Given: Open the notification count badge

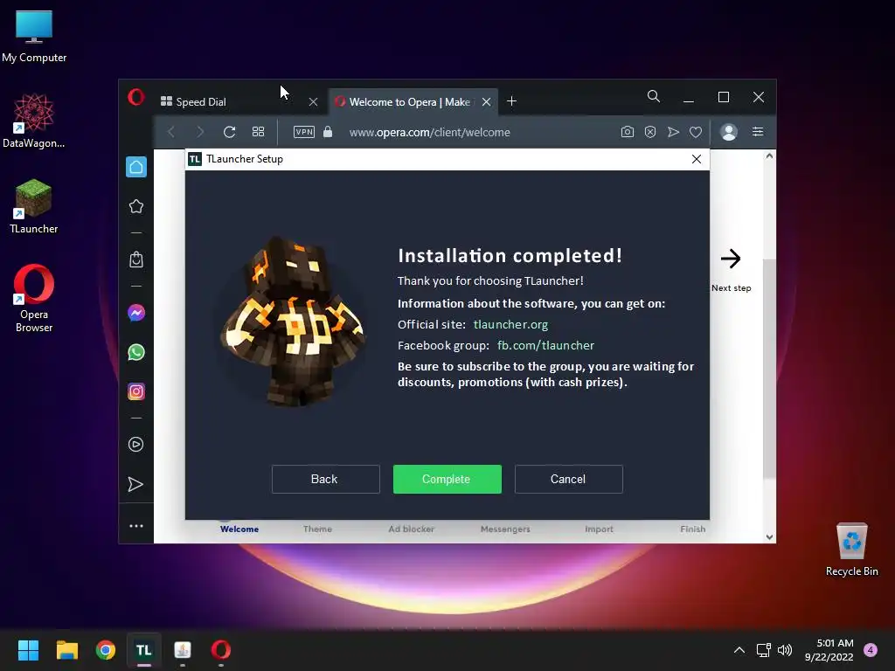Looking at the screenshot, I should (871, 650).
